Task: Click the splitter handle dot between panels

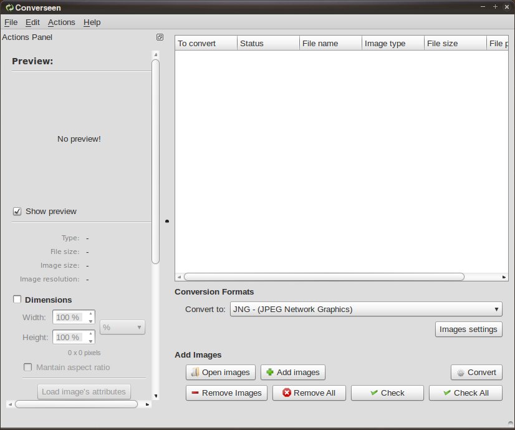Action: tap(167, 222)
